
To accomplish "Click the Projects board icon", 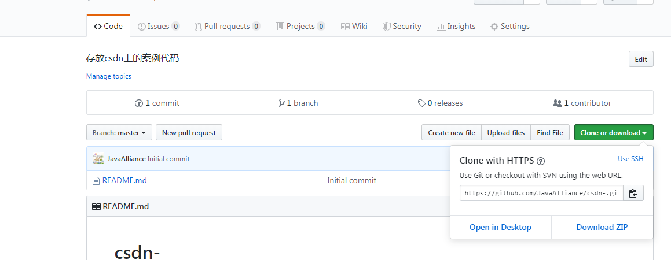I will pos(280,27).
